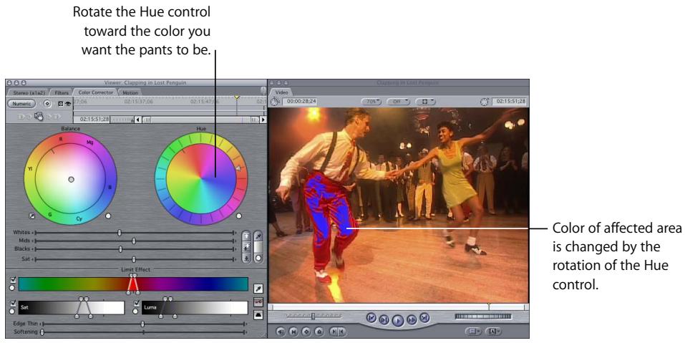Click the Edge Thin slider handle
685x343 pixels.
pos(142,324)
